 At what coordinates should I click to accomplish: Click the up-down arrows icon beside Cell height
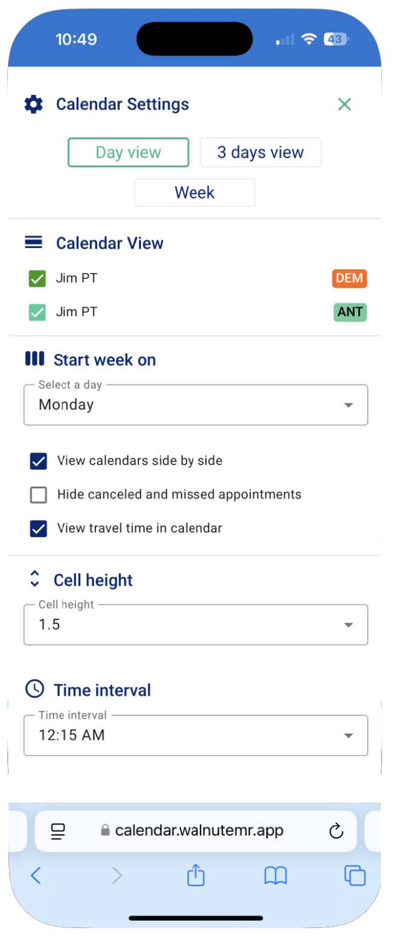click(x=35, y=579)
